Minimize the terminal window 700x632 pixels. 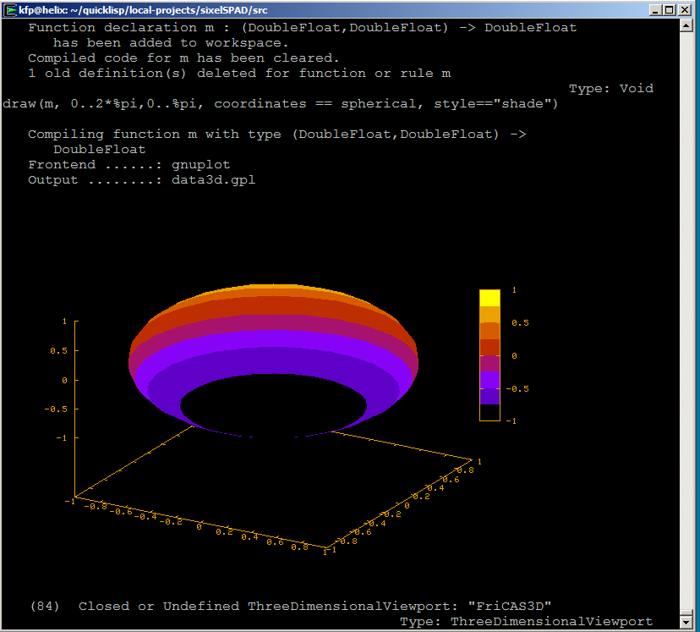coord(654,9)
